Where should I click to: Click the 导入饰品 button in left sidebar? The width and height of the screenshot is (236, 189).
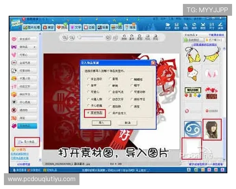(27, 142)
